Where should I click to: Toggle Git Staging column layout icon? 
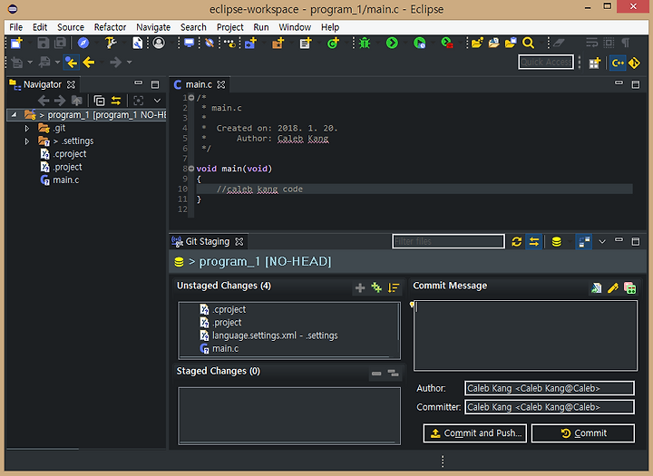pyautogui.click(x=584, y=241)
